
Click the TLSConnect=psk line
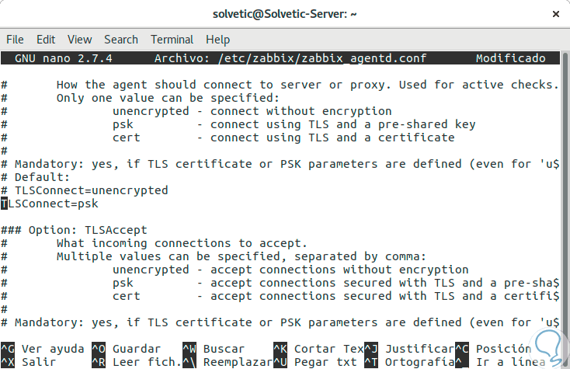[x=50, y=204]
